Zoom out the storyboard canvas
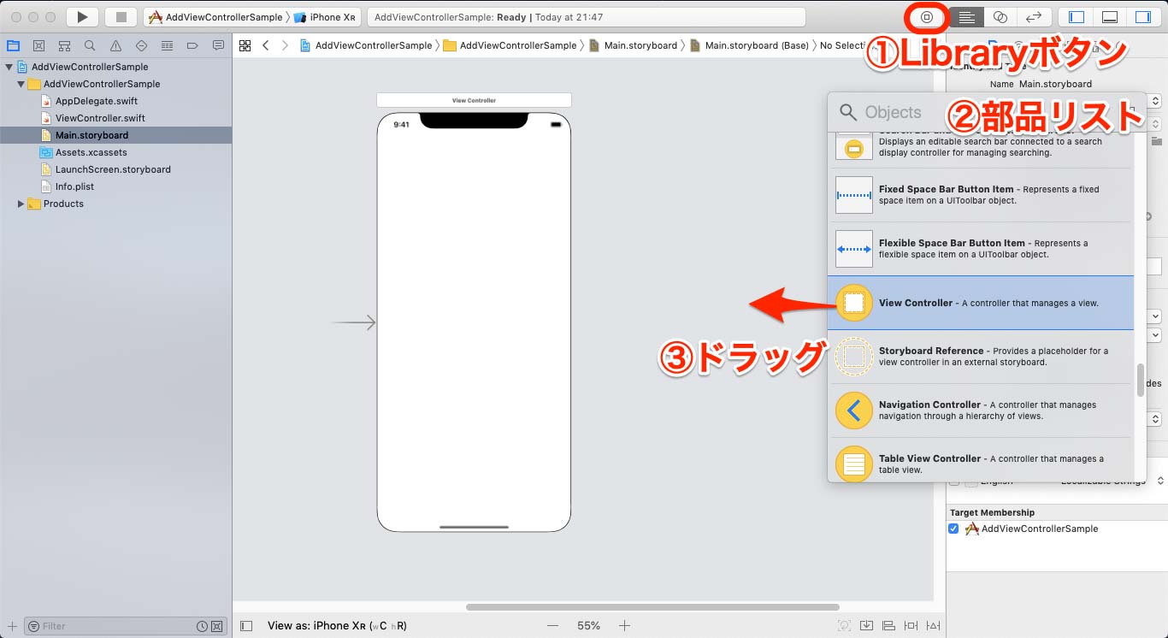The height and width of the screenshot is (638, 1168). [x=553, y=626]
